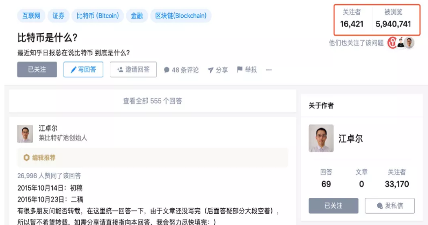This screenshot has width=428, height=225.
Task: Click the 举报 report button
Action: [247, 70]
